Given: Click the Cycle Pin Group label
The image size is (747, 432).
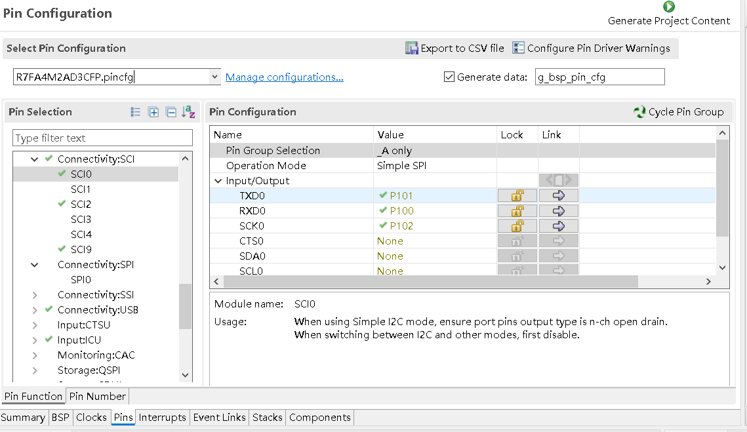Looking at the screenshot, I should coord(686,112).
